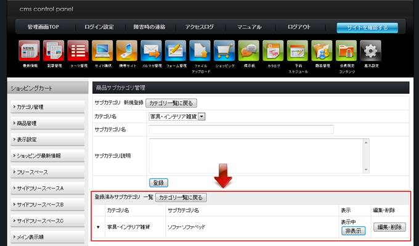Open ショッピング最新情報 in the sidebar

click(47, 155)
